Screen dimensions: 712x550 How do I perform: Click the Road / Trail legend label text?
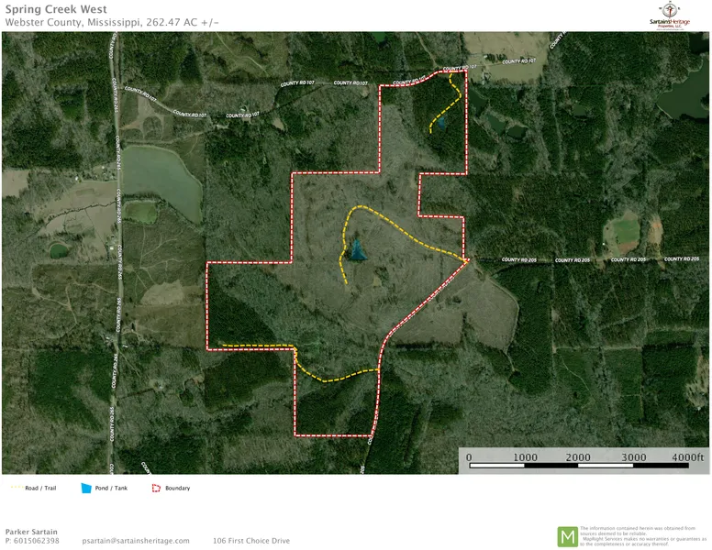(40, 488)
